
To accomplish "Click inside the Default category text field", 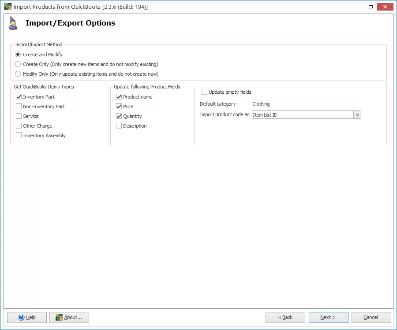I will click(304, 103).
